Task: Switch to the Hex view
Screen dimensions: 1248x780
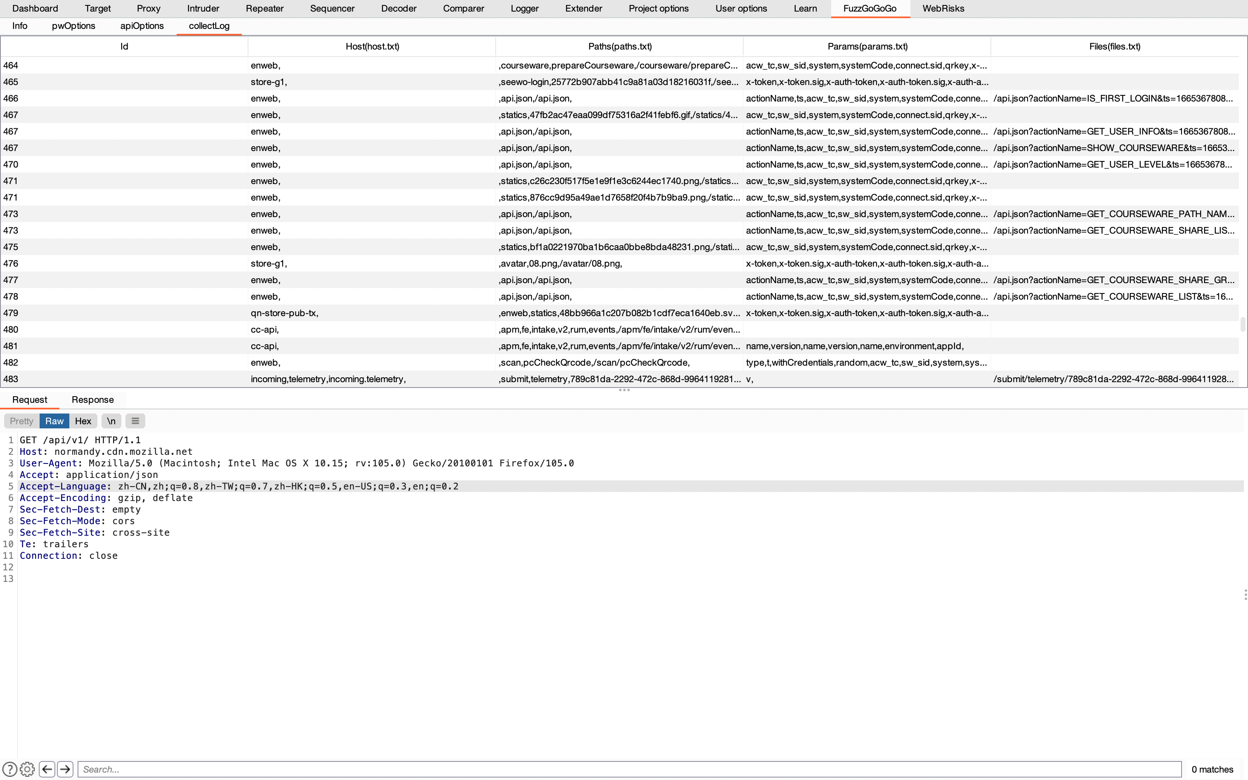Action: 83,421
